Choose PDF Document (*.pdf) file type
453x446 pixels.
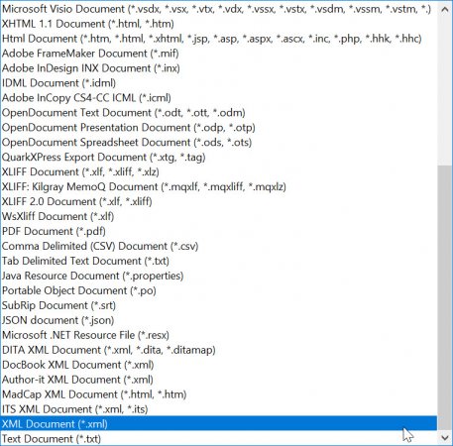pos(219,231)
